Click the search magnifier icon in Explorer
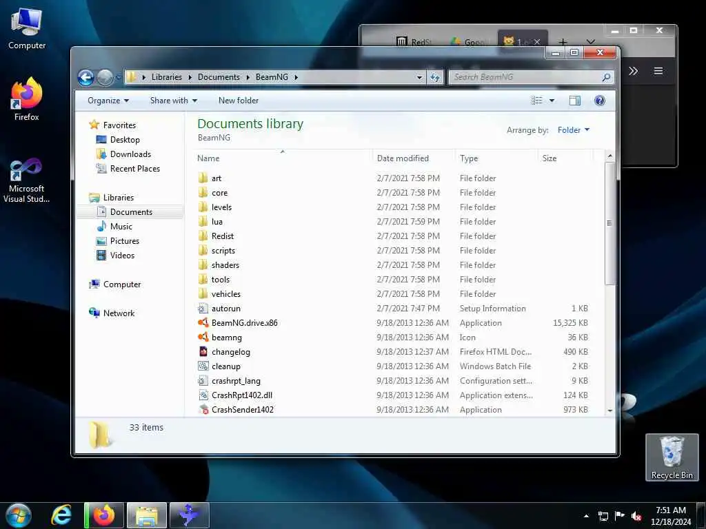Viewport: 706px width, 529px height. click(x=606, y=77)
